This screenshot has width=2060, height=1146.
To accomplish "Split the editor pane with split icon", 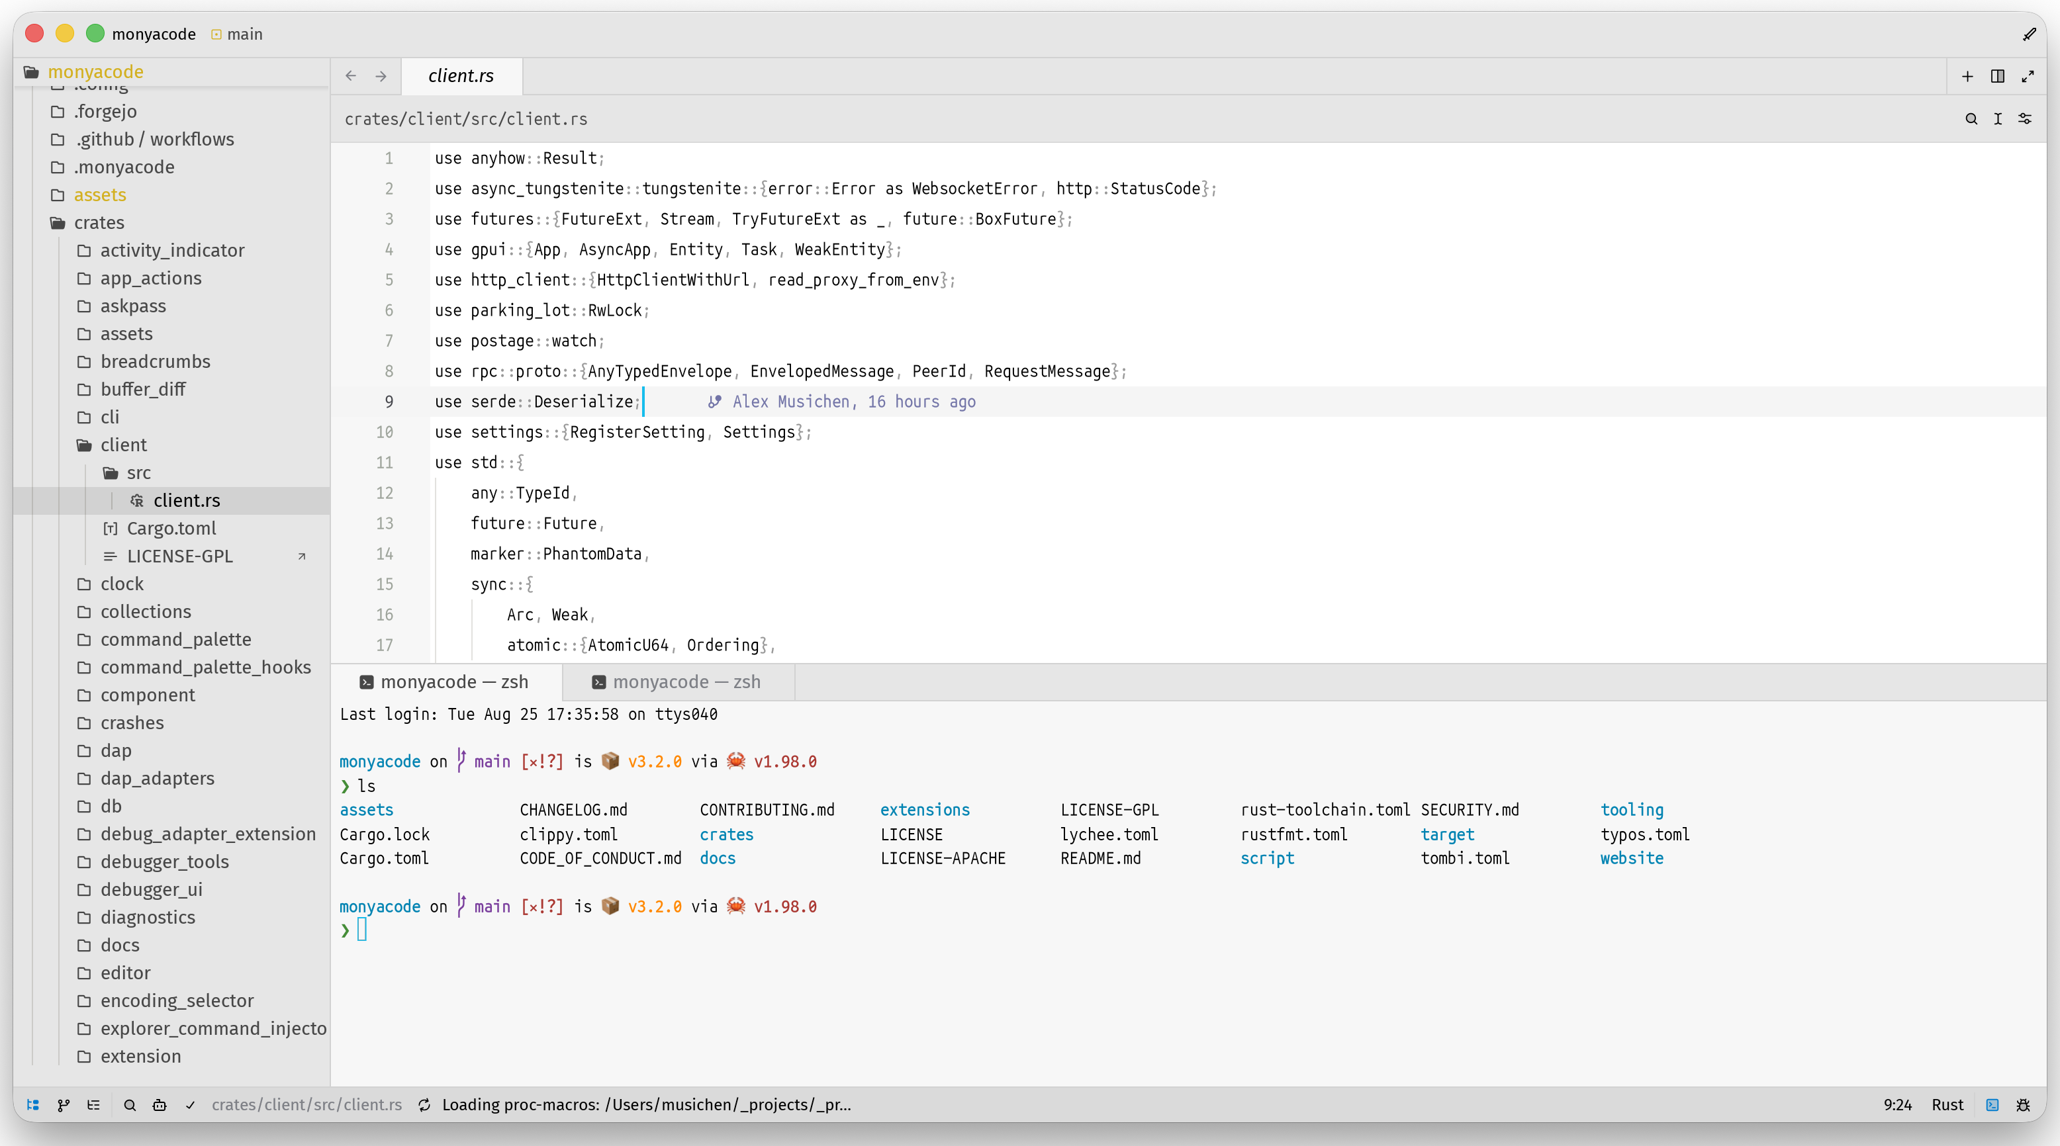I will [1998, 76].
